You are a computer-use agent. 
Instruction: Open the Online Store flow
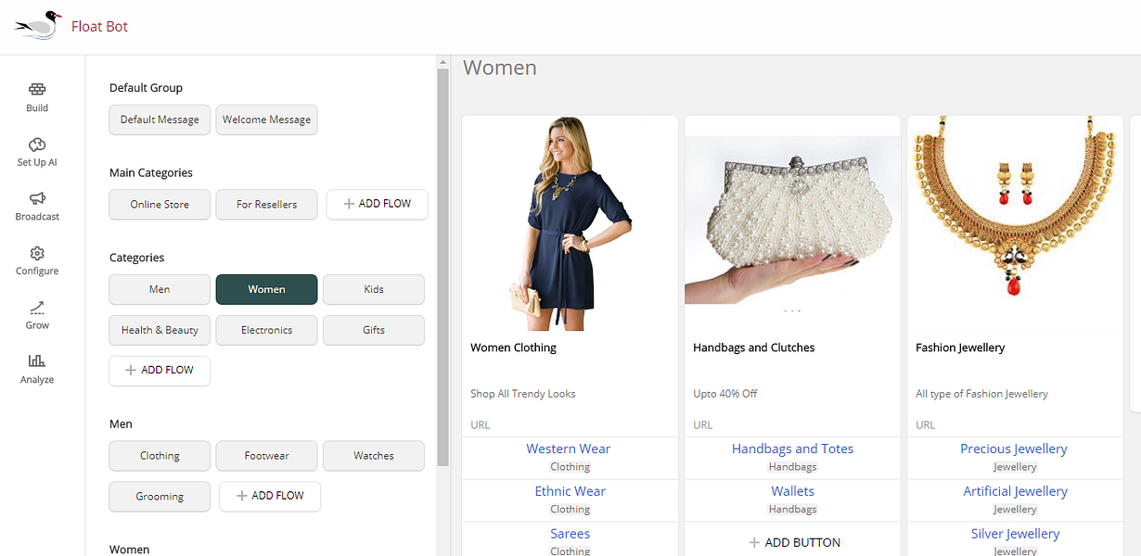click(x=160, y=205)
